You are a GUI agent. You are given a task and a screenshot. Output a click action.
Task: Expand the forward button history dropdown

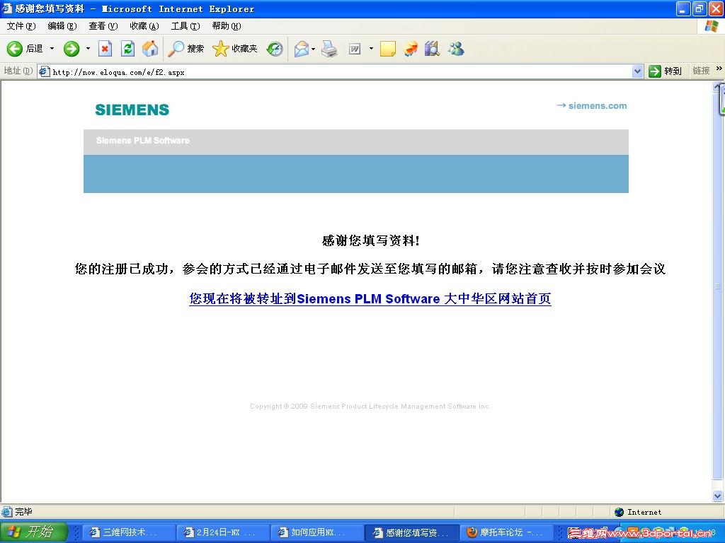[88, 49]
